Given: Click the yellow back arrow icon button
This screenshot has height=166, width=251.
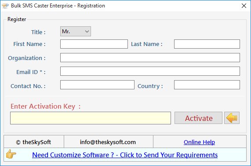Looking at the screenshot, I should click(232, 118).
